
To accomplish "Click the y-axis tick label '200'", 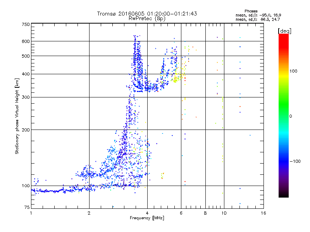I will coord(26,130).
